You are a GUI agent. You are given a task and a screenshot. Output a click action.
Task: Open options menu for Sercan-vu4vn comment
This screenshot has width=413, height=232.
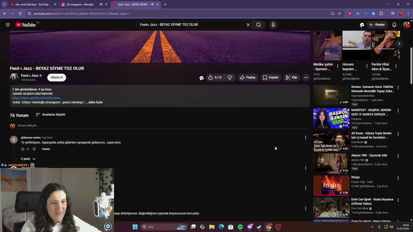[x=306, y=138]
